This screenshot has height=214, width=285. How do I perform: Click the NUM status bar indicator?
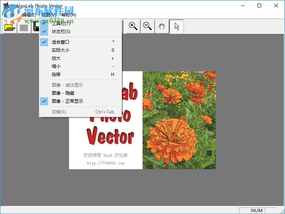click(x=257, y=210)
